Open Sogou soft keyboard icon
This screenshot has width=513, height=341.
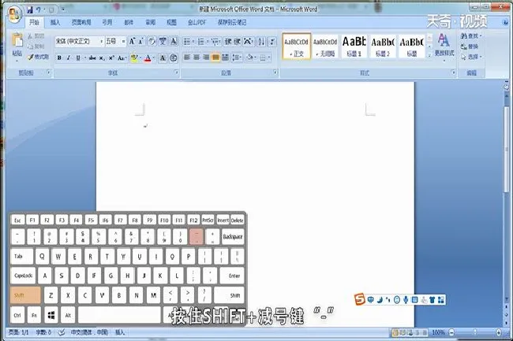point(414,299)
